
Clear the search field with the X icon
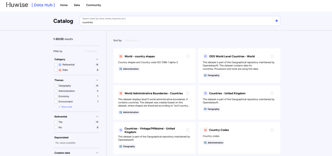(x=277, y=21)
